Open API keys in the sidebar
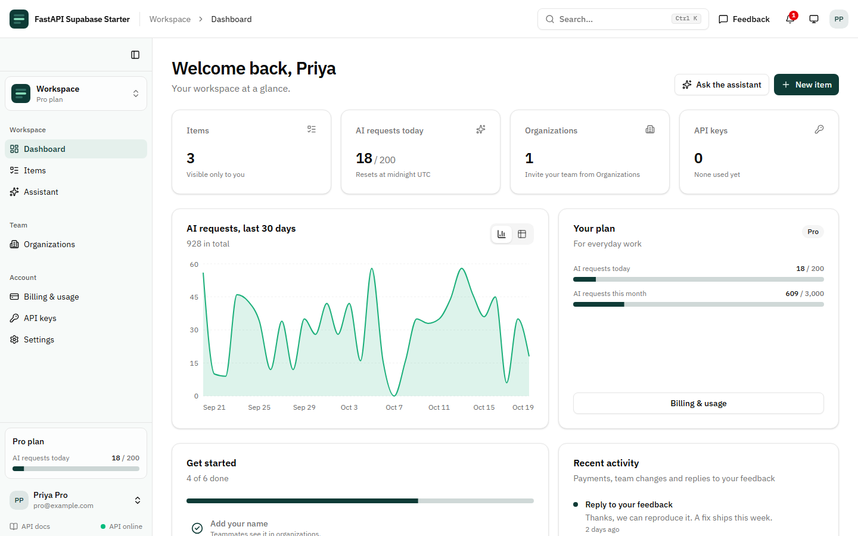Image resolution: width=858 pixels, height=536 pixels. pos(76,318)
